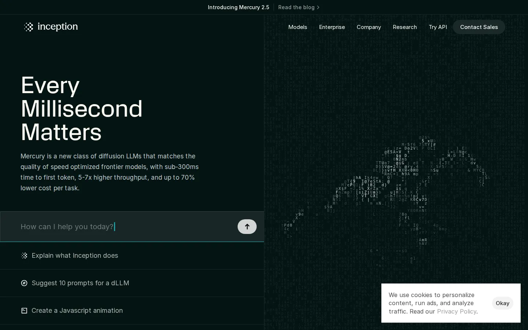Click the Every Millisecond Matters headline

click(81, 109)
